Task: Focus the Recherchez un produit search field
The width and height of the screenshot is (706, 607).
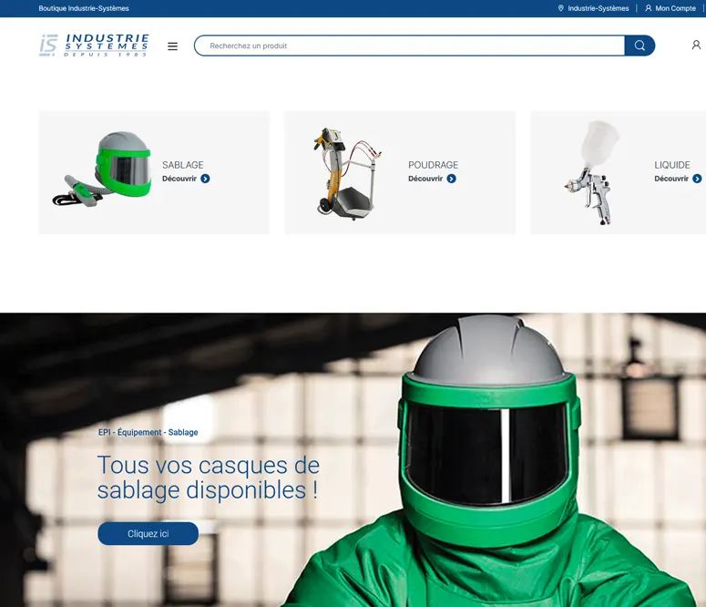Action: pyautogui.click(x=410, y=46)
